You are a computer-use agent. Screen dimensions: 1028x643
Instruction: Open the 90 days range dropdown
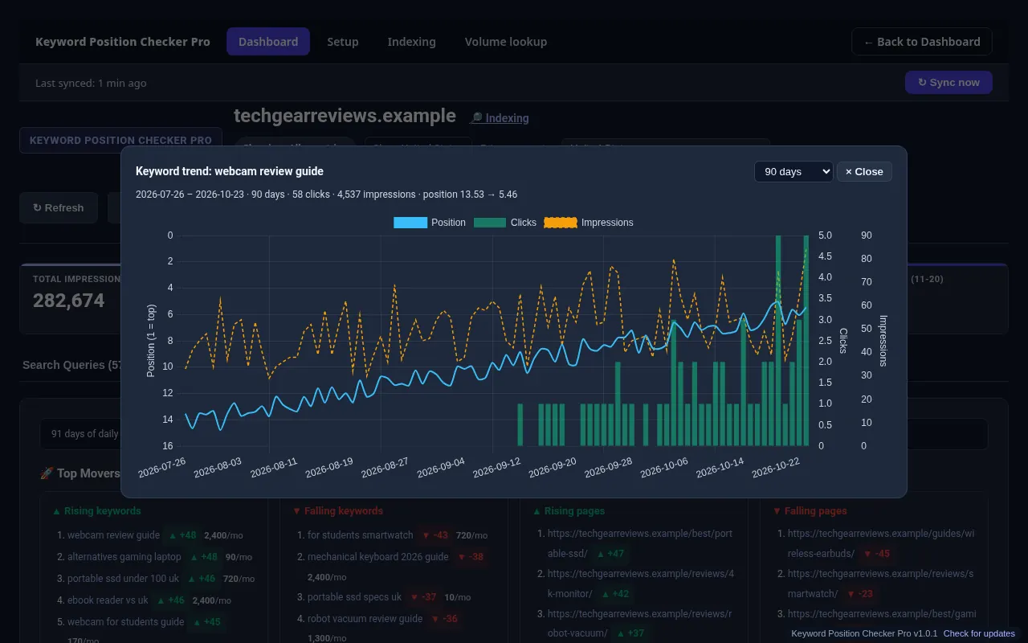[793, 171]
